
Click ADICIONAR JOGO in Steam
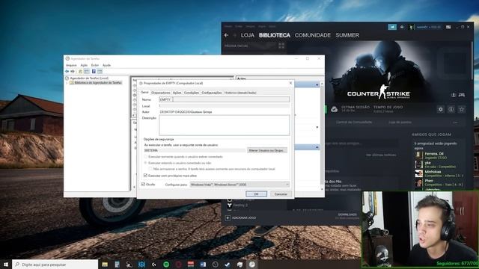coord(244,217)
